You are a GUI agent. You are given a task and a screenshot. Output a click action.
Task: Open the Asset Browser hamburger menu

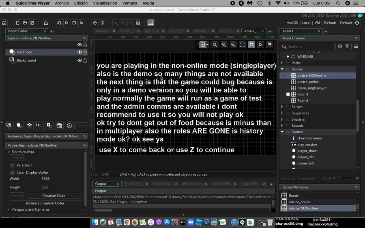[x=356, y=46]
